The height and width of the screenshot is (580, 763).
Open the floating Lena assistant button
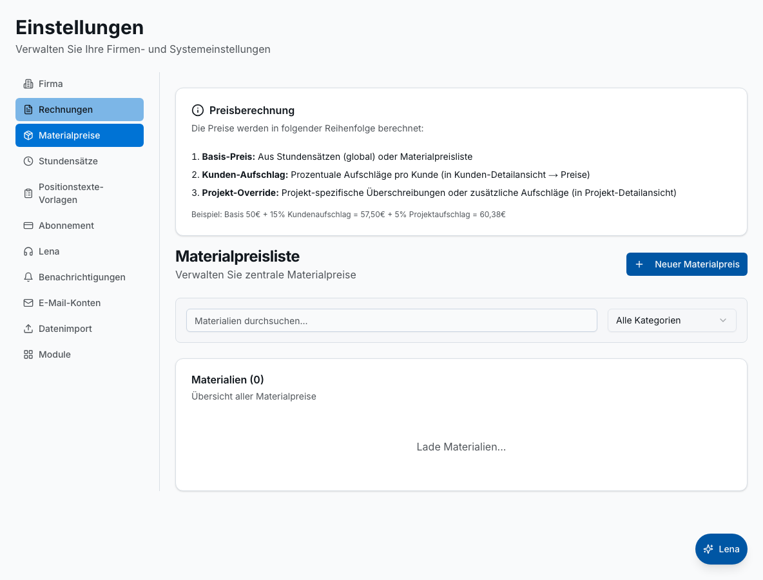[721, 549]
